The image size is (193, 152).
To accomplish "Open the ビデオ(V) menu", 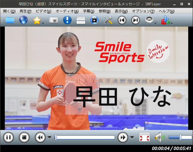I will coord(43,11).
